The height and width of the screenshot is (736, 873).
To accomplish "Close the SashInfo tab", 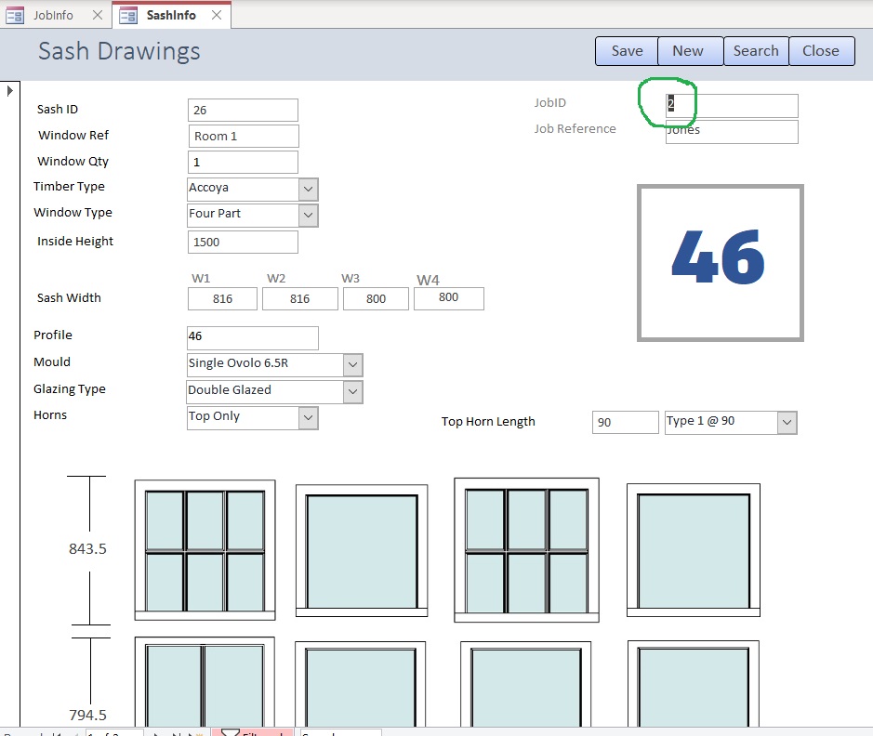I will (217, 15).
